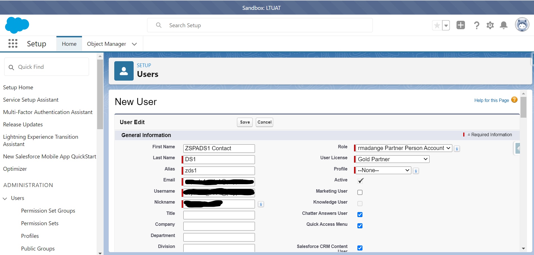Viewport: 534px width, 255px height.
Task: Open Service Setup Assistant
Action: 31,100
